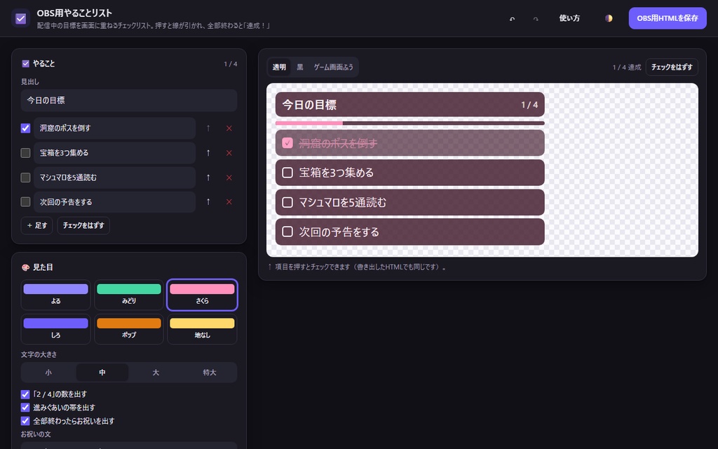The width and height of the screenshot is (718, 449).
Task: Toggle the 「2 / 4」の数を出す option
Action: coord(25,394)
